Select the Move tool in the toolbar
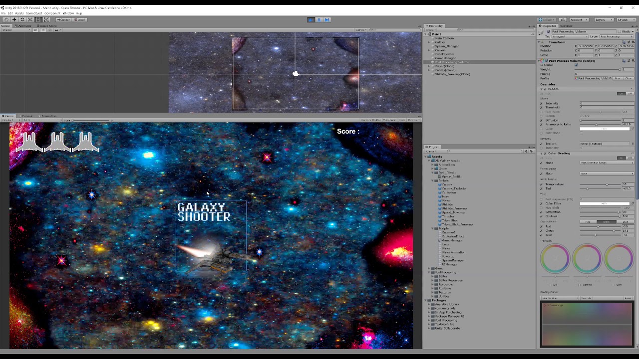 pos(14,19)
